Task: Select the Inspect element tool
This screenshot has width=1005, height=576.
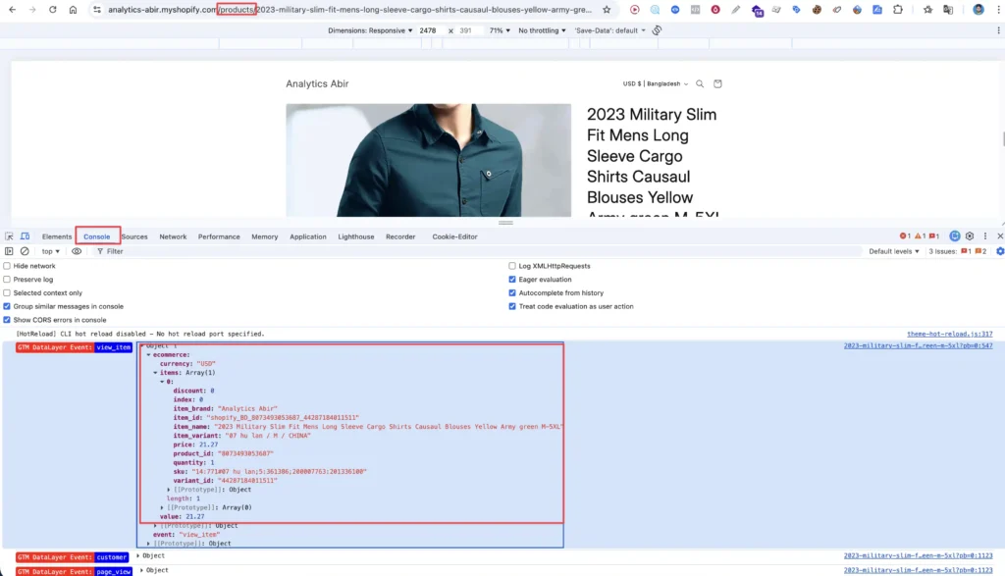Action: tap(9, 236)
